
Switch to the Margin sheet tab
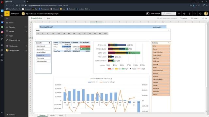pos(52,115)
